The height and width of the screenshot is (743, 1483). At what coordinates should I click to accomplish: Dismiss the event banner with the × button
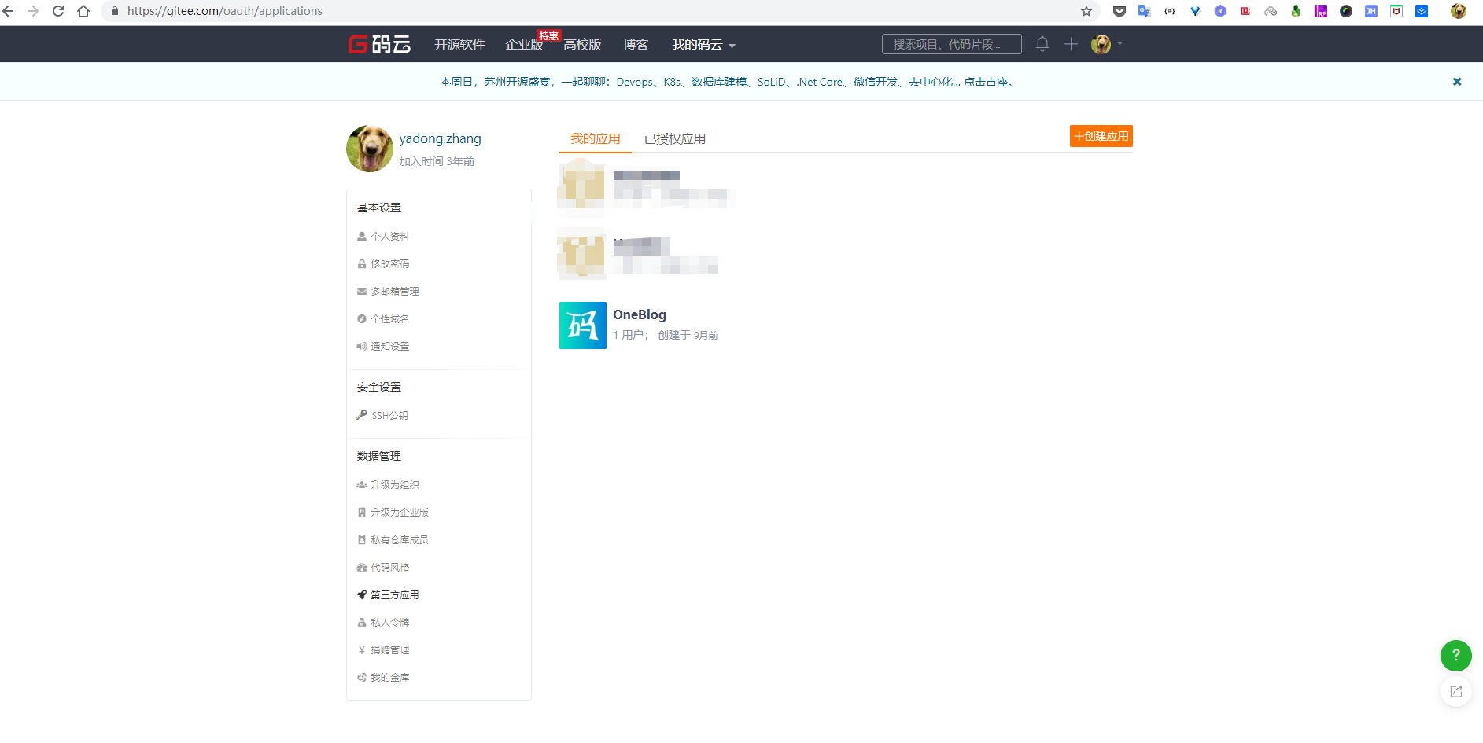coord(1456,81)
